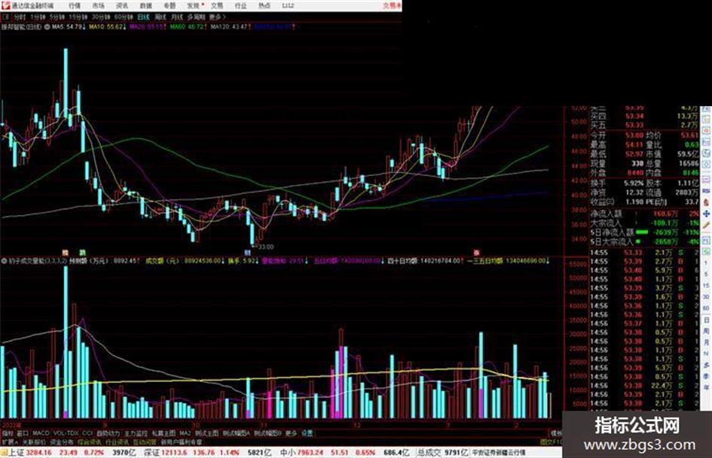
Task: Select the 月线 period tab
Action: [x=176, y=17]
